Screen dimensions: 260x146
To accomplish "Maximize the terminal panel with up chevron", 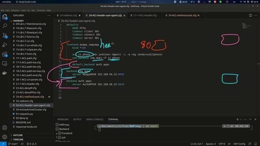I will point(250,119).
